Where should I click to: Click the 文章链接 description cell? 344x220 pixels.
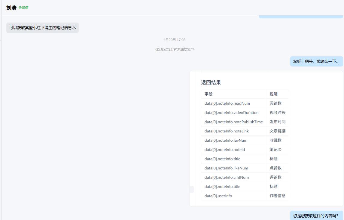[277, 131]
